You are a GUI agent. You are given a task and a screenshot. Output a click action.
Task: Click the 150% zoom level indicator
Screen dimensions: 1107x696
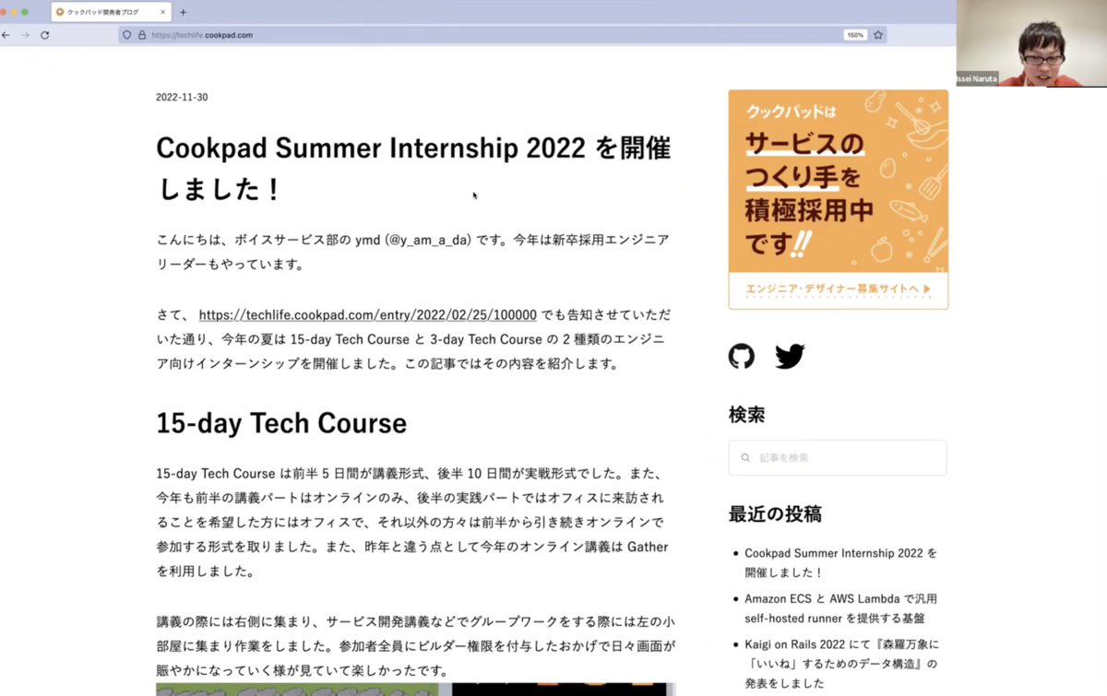tap(855, 35)
